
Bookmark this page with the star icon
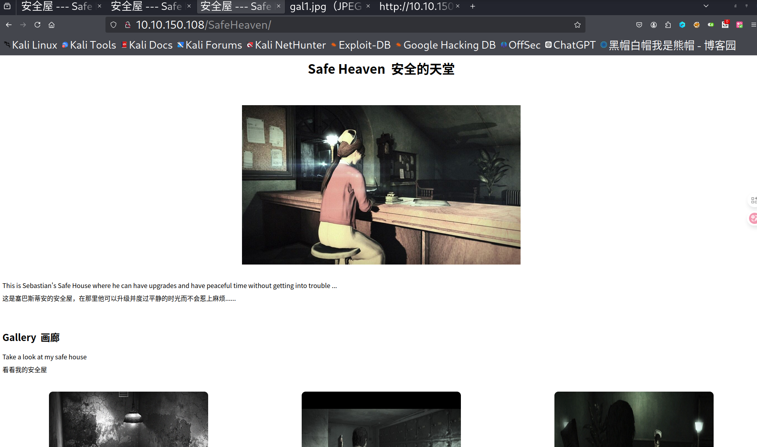tap(578, 25)
